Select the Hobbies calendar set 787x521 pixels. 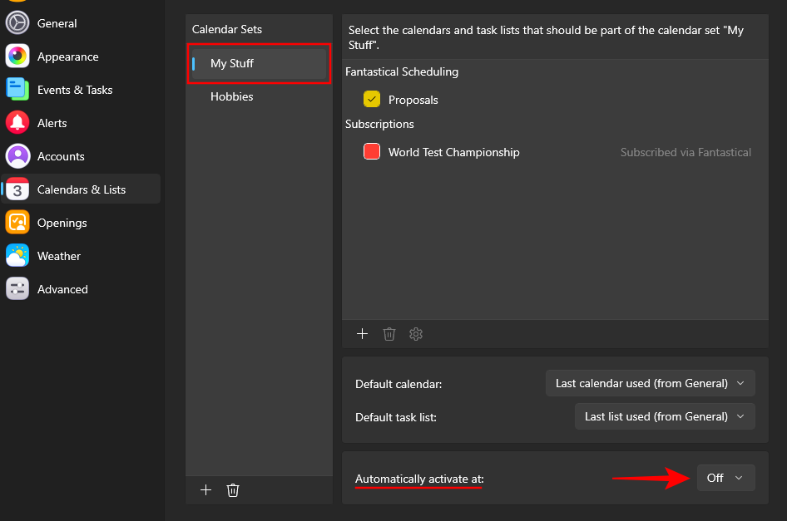pos(232,96)
